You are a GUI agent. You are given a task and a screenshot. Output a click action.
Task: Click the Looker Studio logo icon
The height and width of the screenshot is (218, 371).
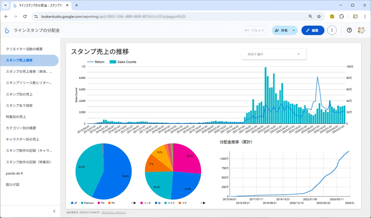tap(7, 30)
